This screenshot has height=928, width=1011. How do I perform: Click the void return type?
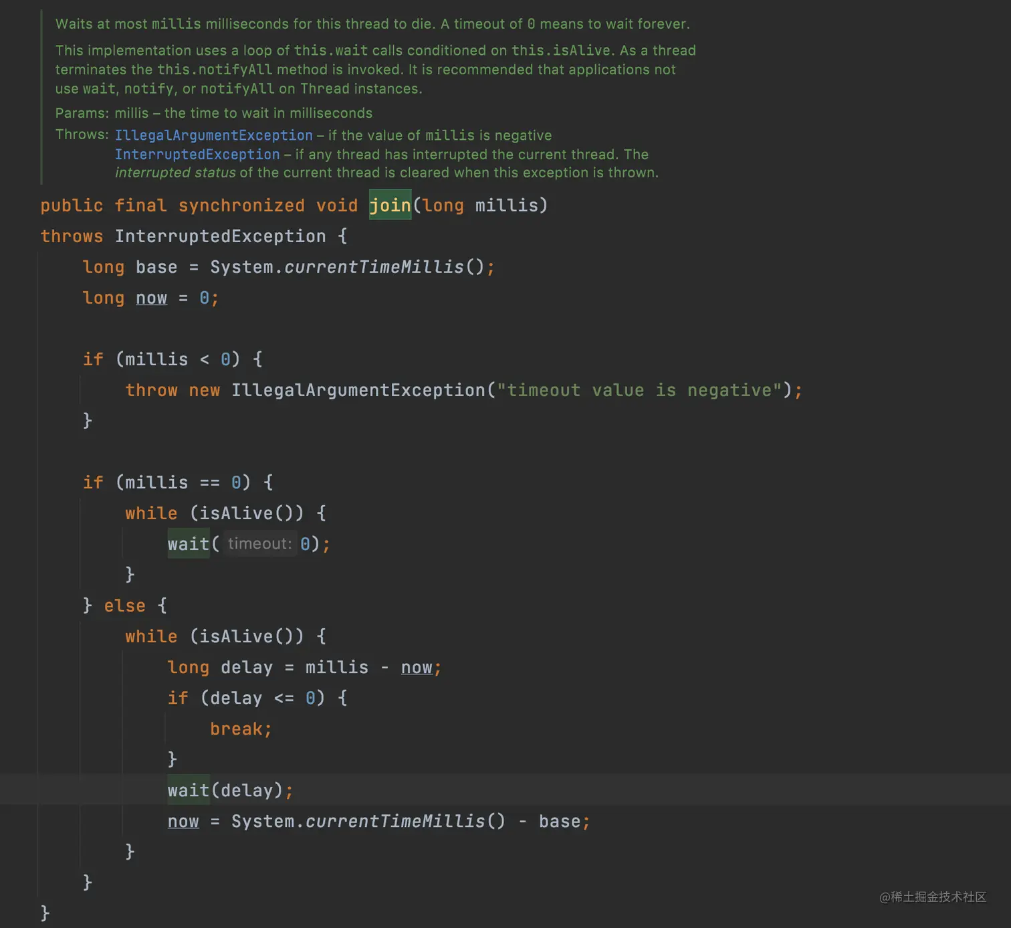point(337,205)
